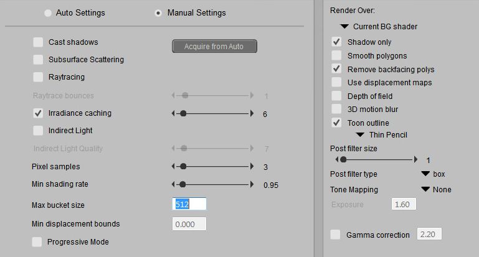The width and height of the screenshot is (479, 257).
Task: Enable Progressive Mode checkbox
Action: pyautogui.click(x=38, y=241)
